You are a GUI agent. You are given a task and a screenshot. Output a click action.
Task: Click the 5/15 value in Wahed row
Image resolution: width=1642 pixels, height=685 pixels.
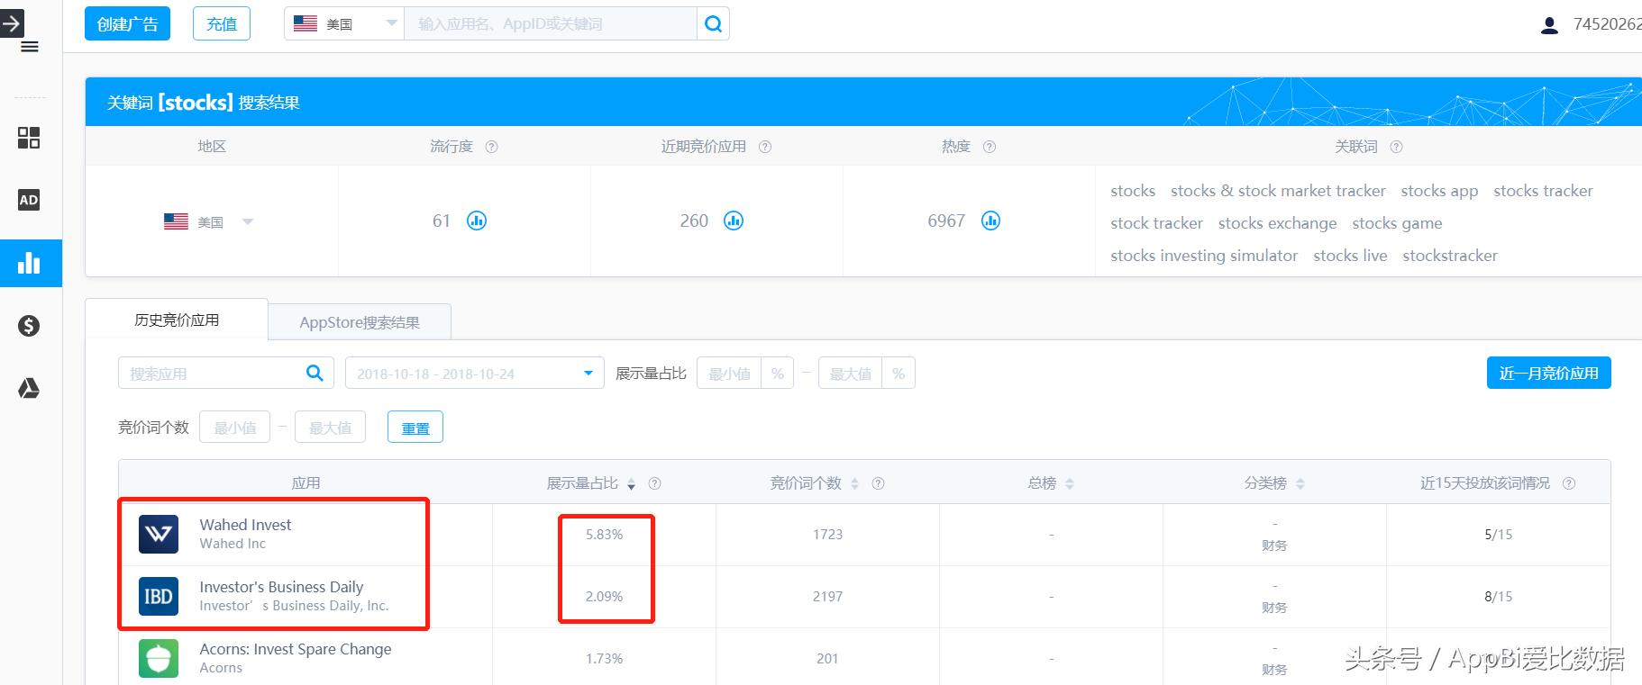1498,535
